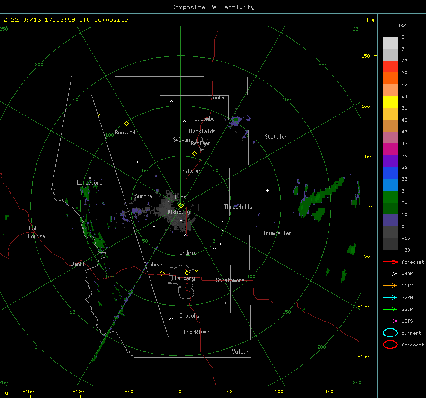Click the red forecast ellipse legend

[390, 345]
